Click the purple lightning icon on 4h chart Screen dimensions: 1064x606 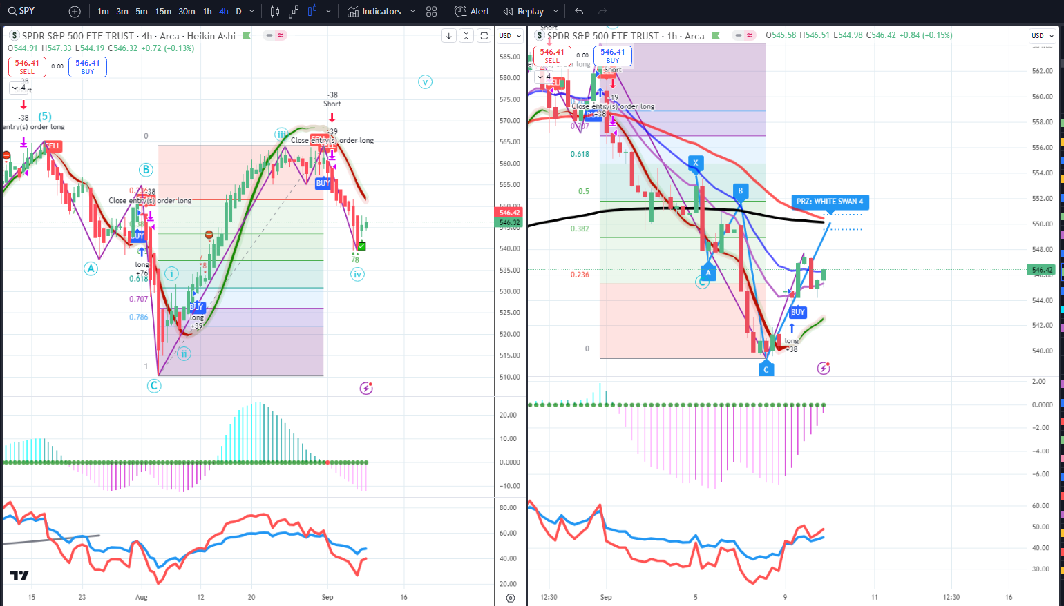tap(366, 389)
